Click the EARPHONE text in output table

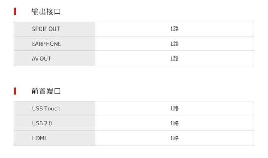click(47, 44)
